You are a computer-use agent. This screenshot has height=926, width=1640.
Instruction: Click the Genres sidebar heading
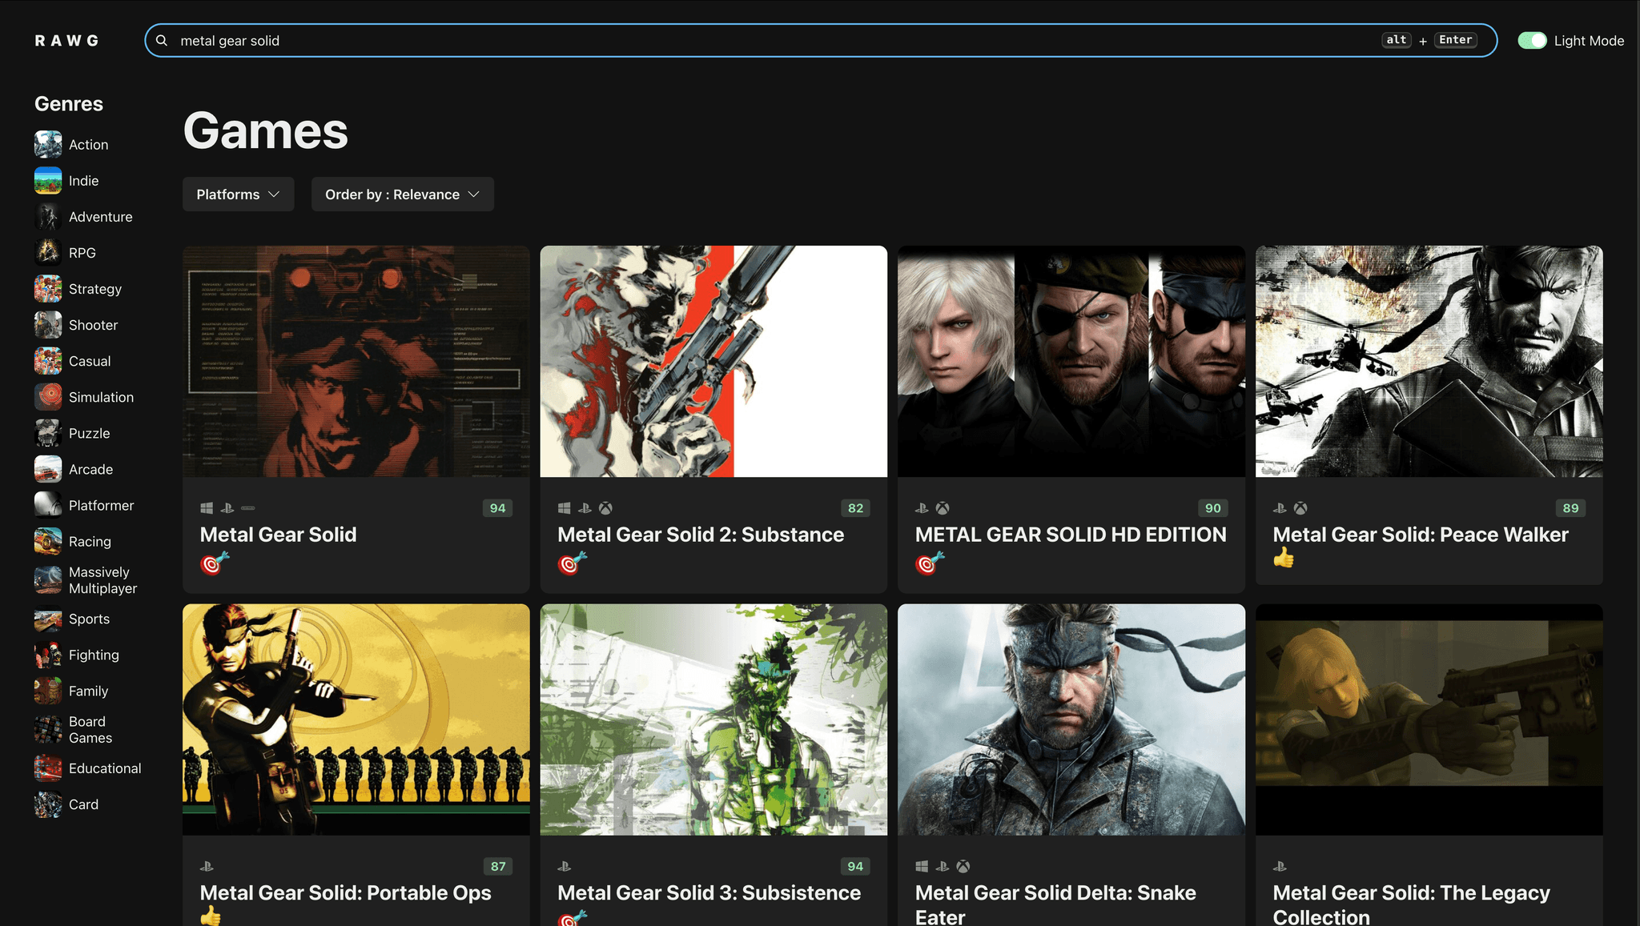pos(69,104)
